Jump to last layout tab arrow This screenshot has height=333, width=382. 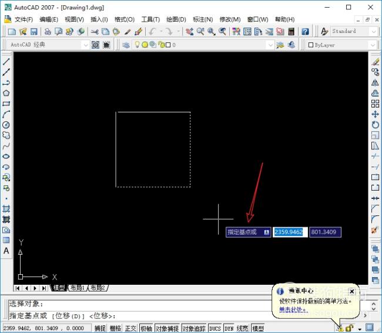43,288
